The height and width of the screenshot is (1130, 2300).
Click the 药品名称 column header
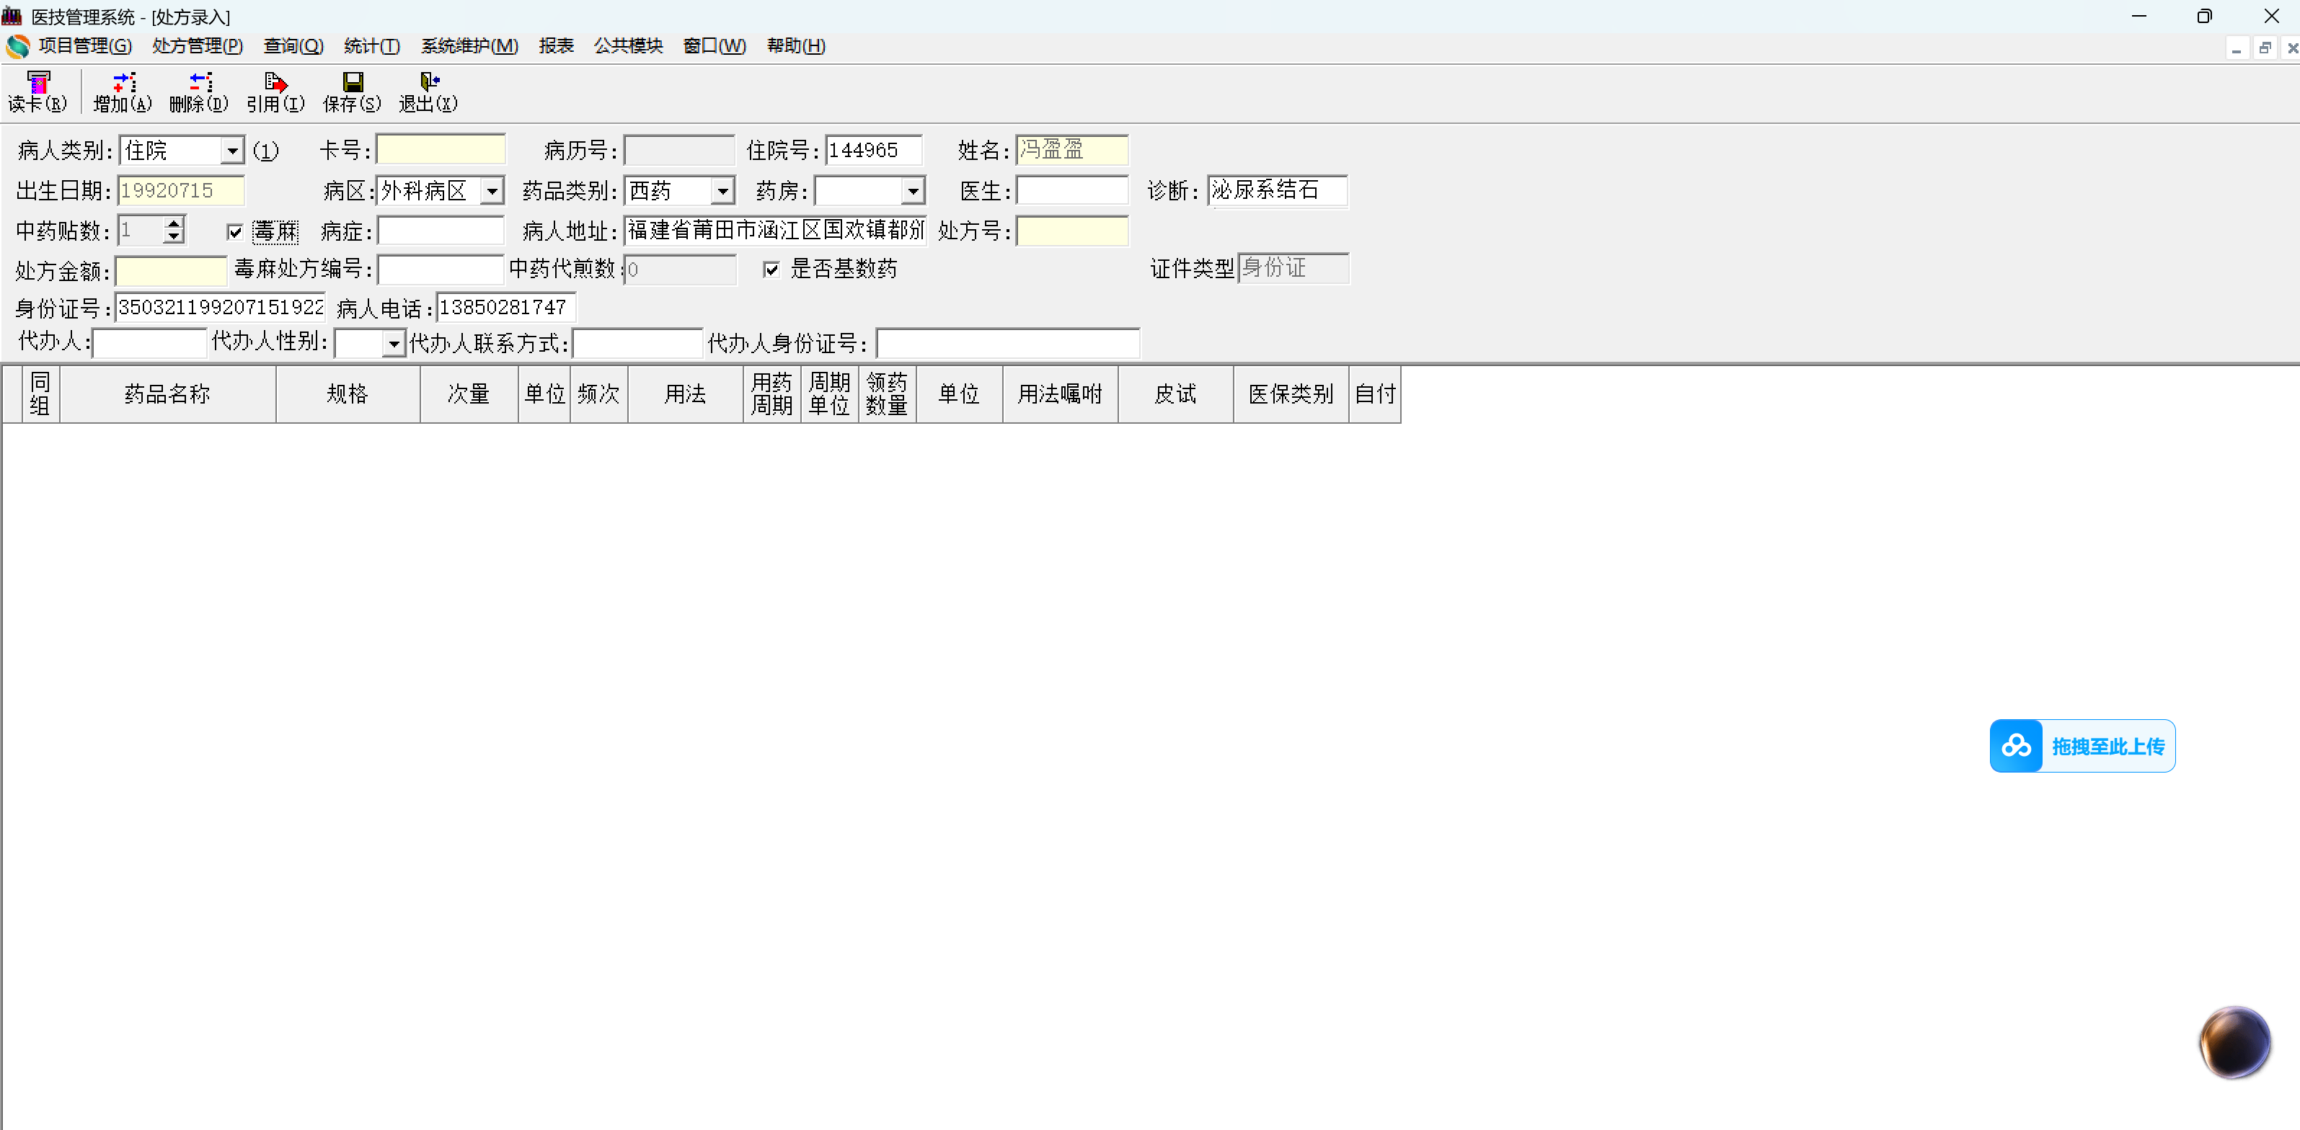click(167, 393)
